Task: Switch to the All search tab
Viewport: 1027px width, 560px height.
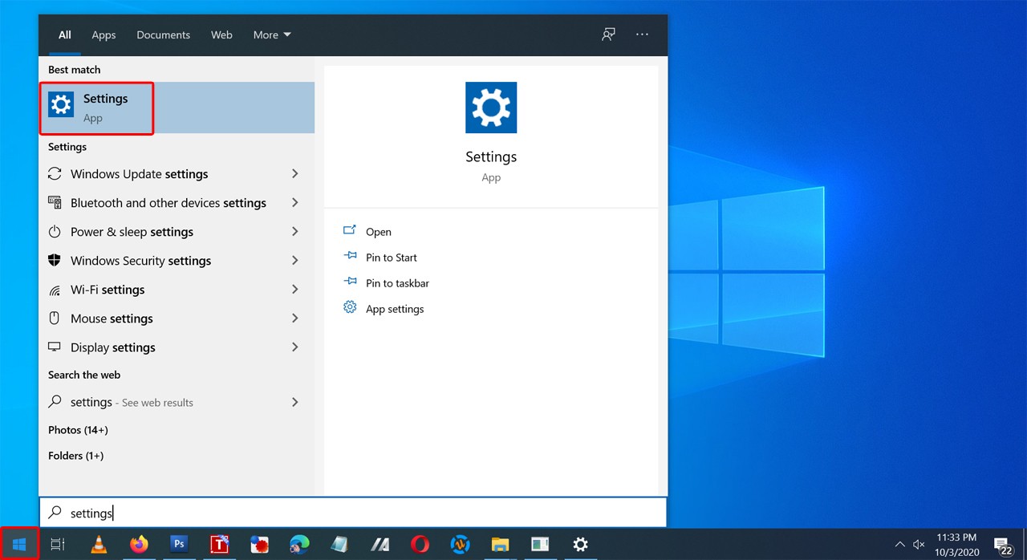Action: coord(65,34)
